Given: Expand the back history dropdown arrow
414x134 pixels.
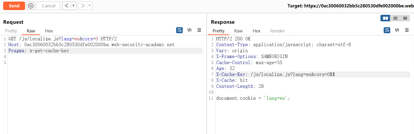Looking at the screenshot, I should pos(73,6).
